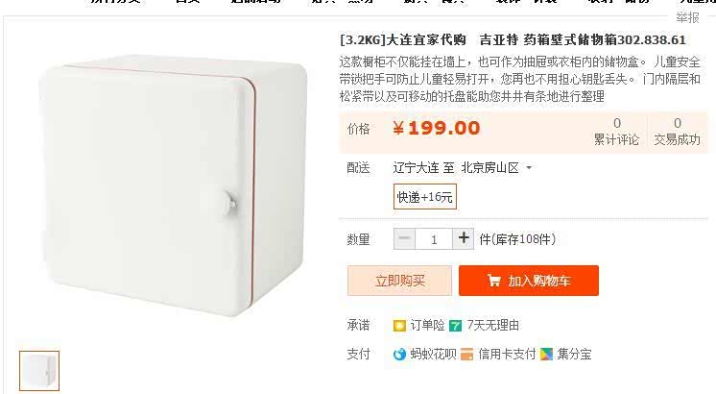Open the 累计评论 reviews count

pos(616,132)
